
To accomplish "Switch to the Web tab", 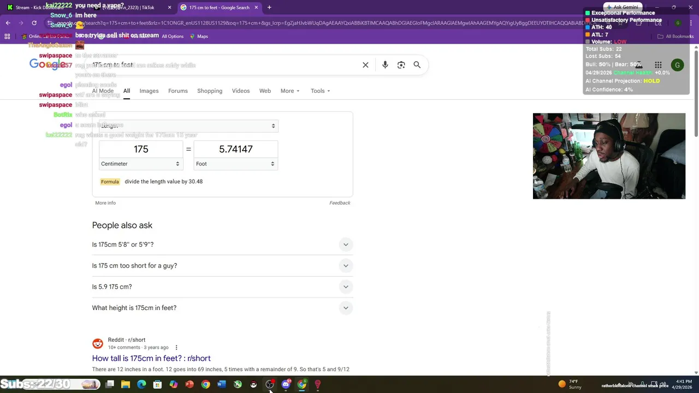I will (265, 91).
